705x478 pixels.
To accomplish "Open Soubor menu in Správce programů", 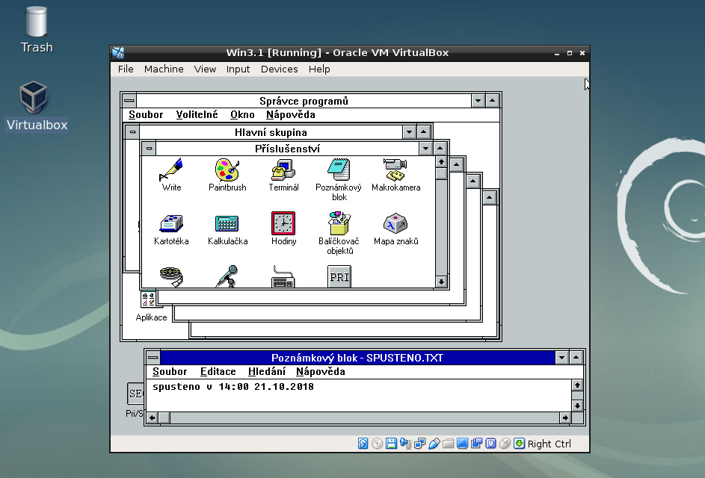I will coord(146,115).
